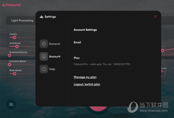Click the Plan label

(x=77, y=58)
